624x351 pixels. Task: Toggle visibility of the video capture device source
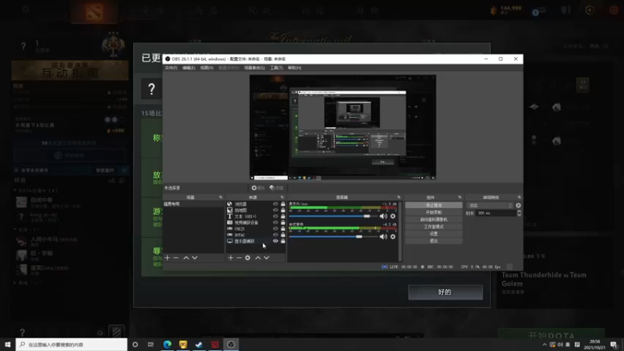coord(275,222)
